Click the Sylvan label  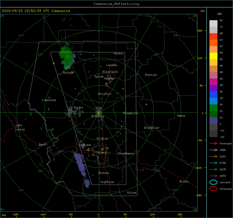pos(99,76)
